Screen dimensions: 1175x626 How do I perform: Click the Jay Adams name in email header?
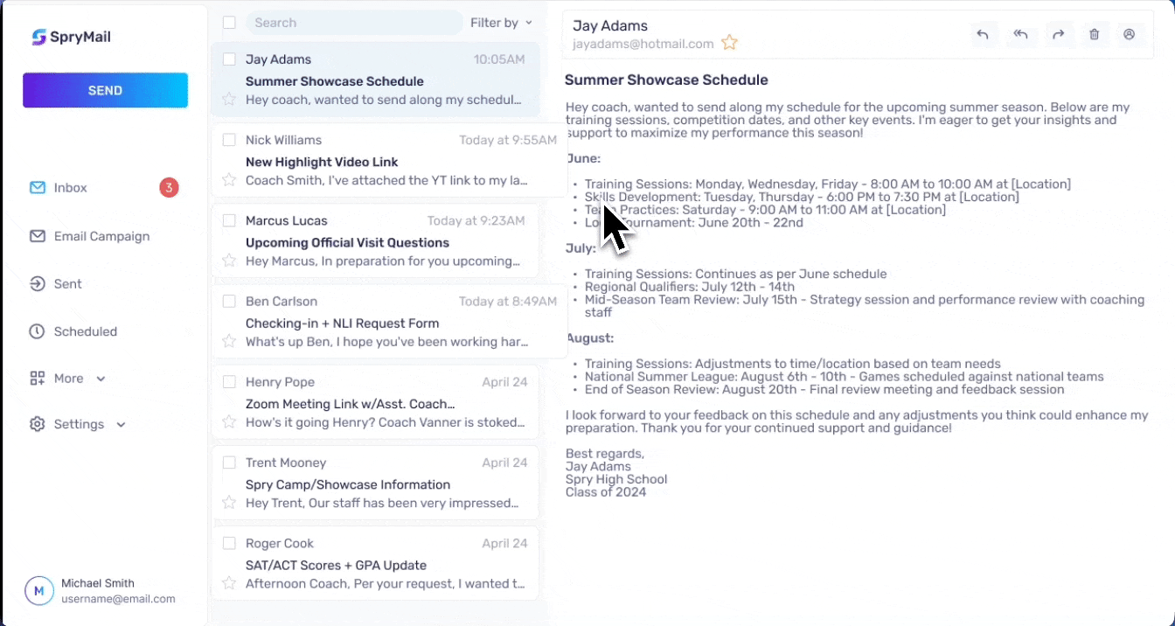(x=610, y=26)
